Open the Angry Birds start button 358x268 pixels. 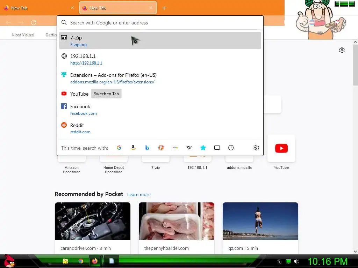point(9,261)
